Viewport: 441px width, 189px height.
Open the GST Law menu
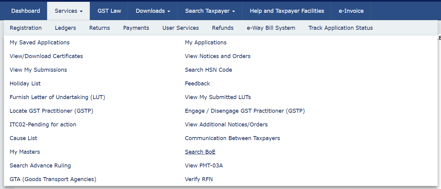coord(109,11)
